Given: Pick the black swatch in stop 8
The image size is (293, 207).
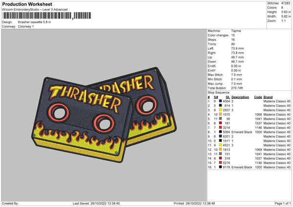Looking at the screenshot, I should pos(221,131).
